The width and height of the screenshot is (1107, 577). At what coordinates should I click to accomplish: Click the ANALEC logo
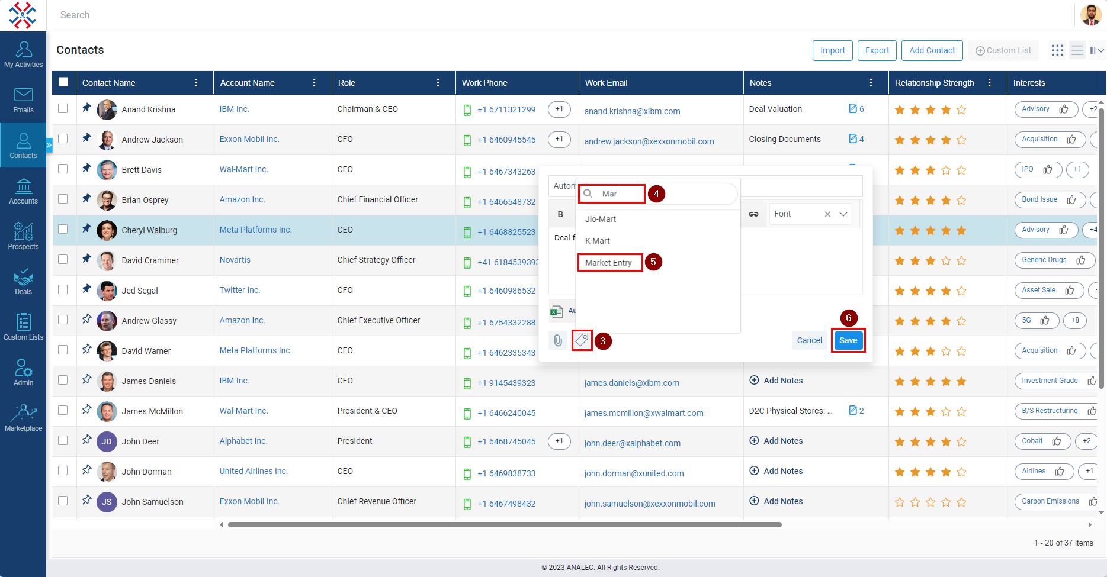point(23,15)
